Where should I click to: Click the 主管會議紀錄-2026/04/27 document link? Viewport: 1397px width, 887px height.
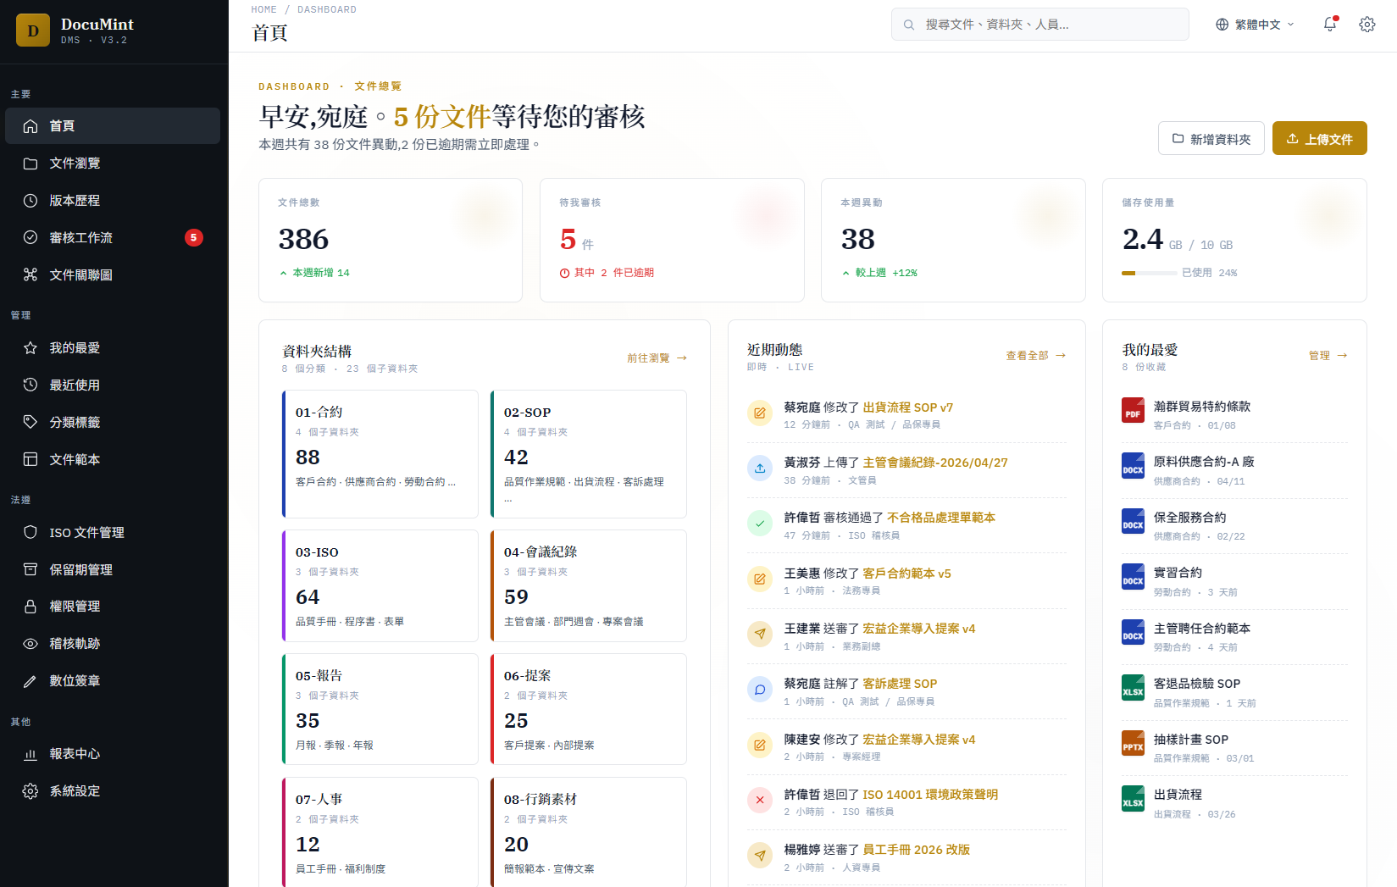tap(935, 463)
